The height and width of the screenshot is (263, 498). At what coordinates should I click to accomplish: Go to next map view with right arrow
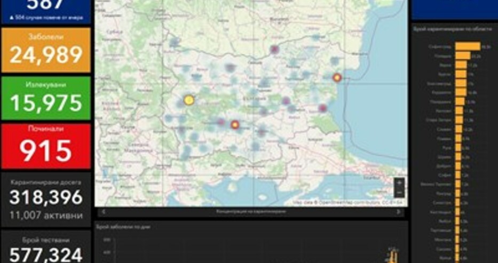tap(399, 212)
